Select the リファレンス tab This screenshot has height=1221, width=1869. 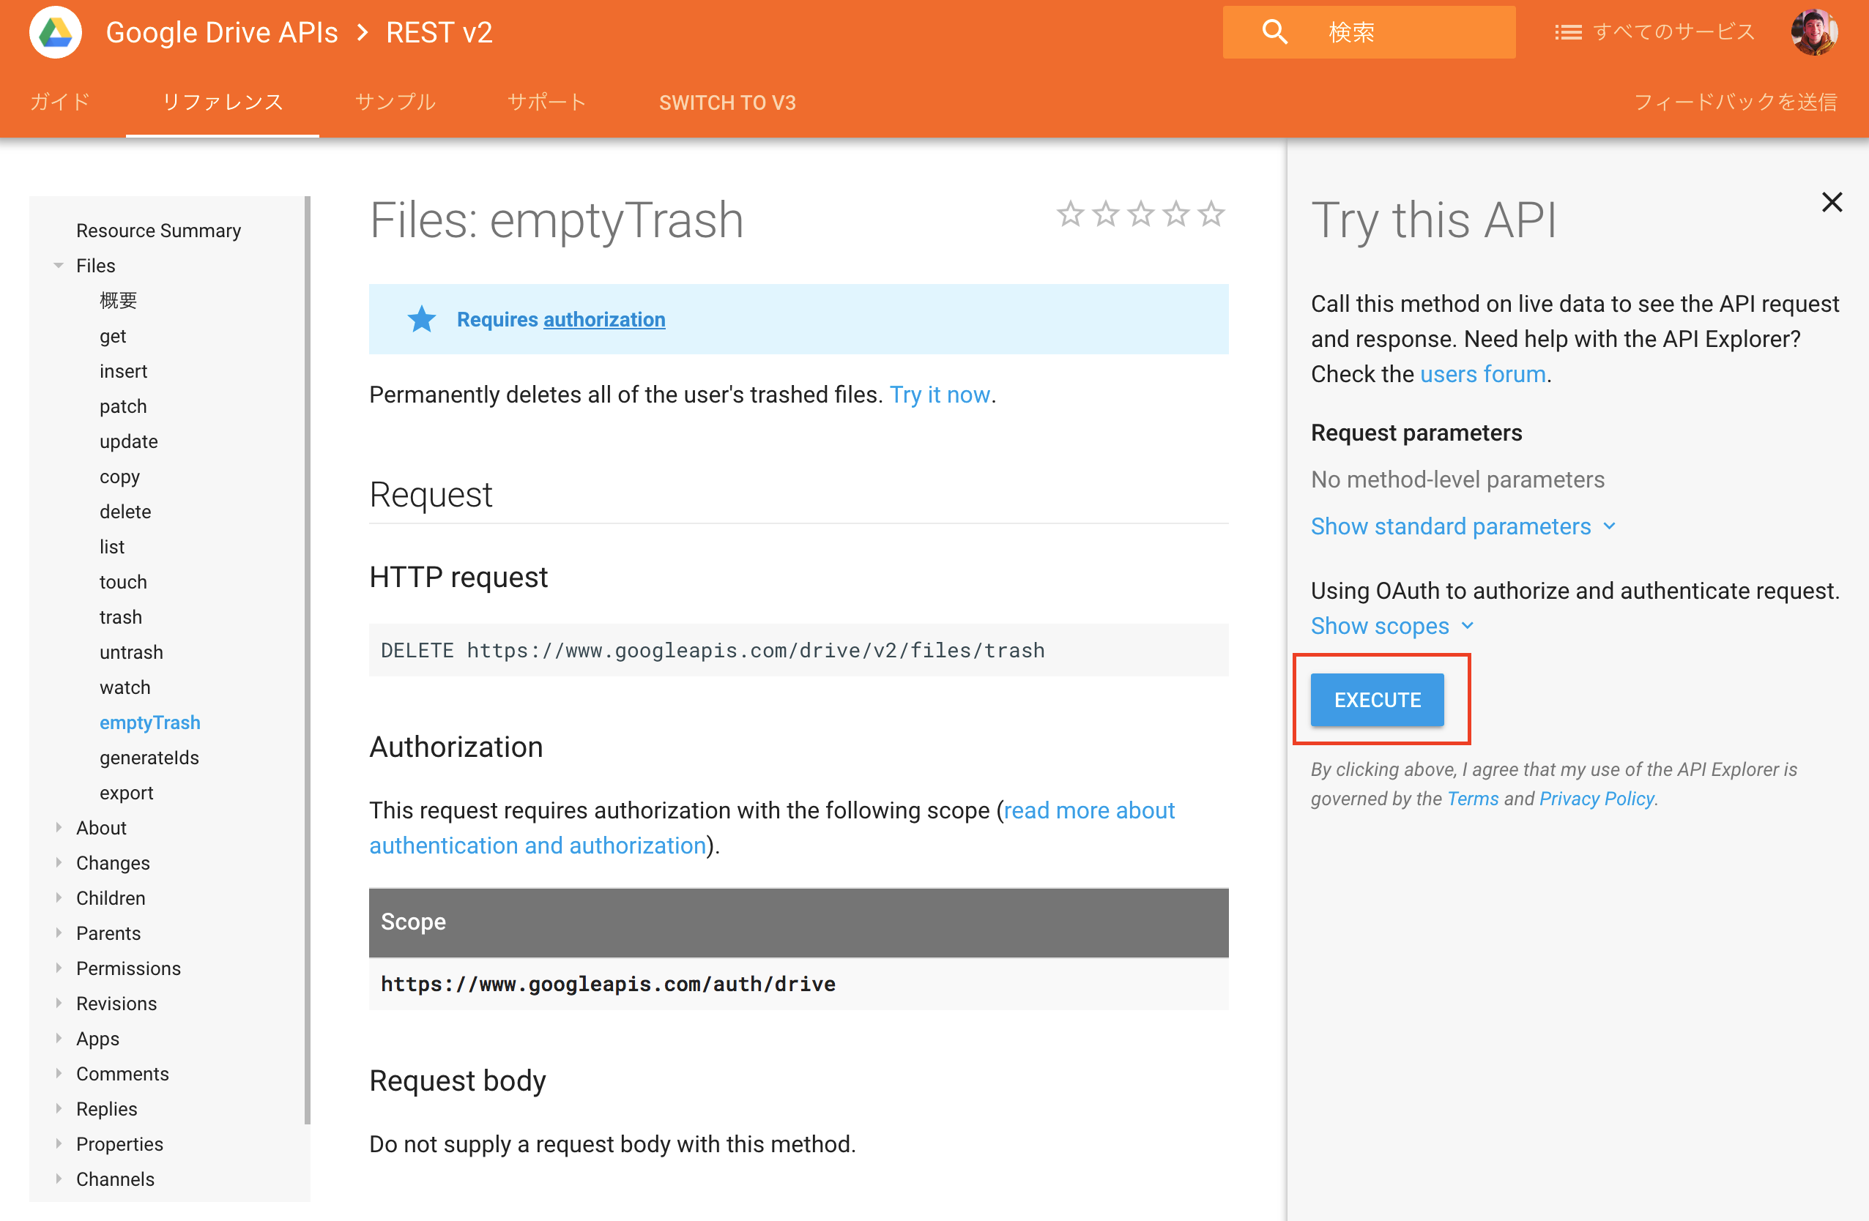tap(222, 102)
